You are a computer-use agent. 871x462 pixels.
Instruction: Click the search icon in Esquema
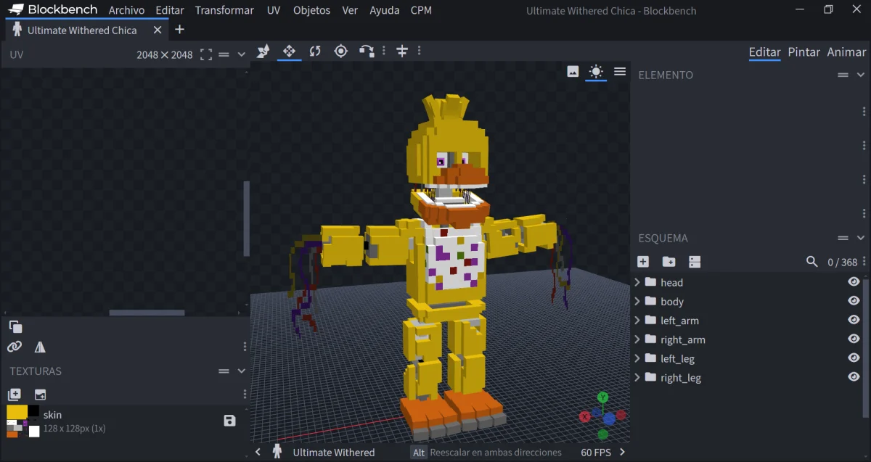(x=812, y=262)
